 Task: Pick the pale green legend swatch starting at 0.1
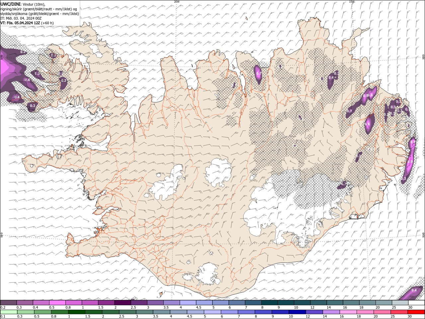pyautogui.click(x=8, y=312)
